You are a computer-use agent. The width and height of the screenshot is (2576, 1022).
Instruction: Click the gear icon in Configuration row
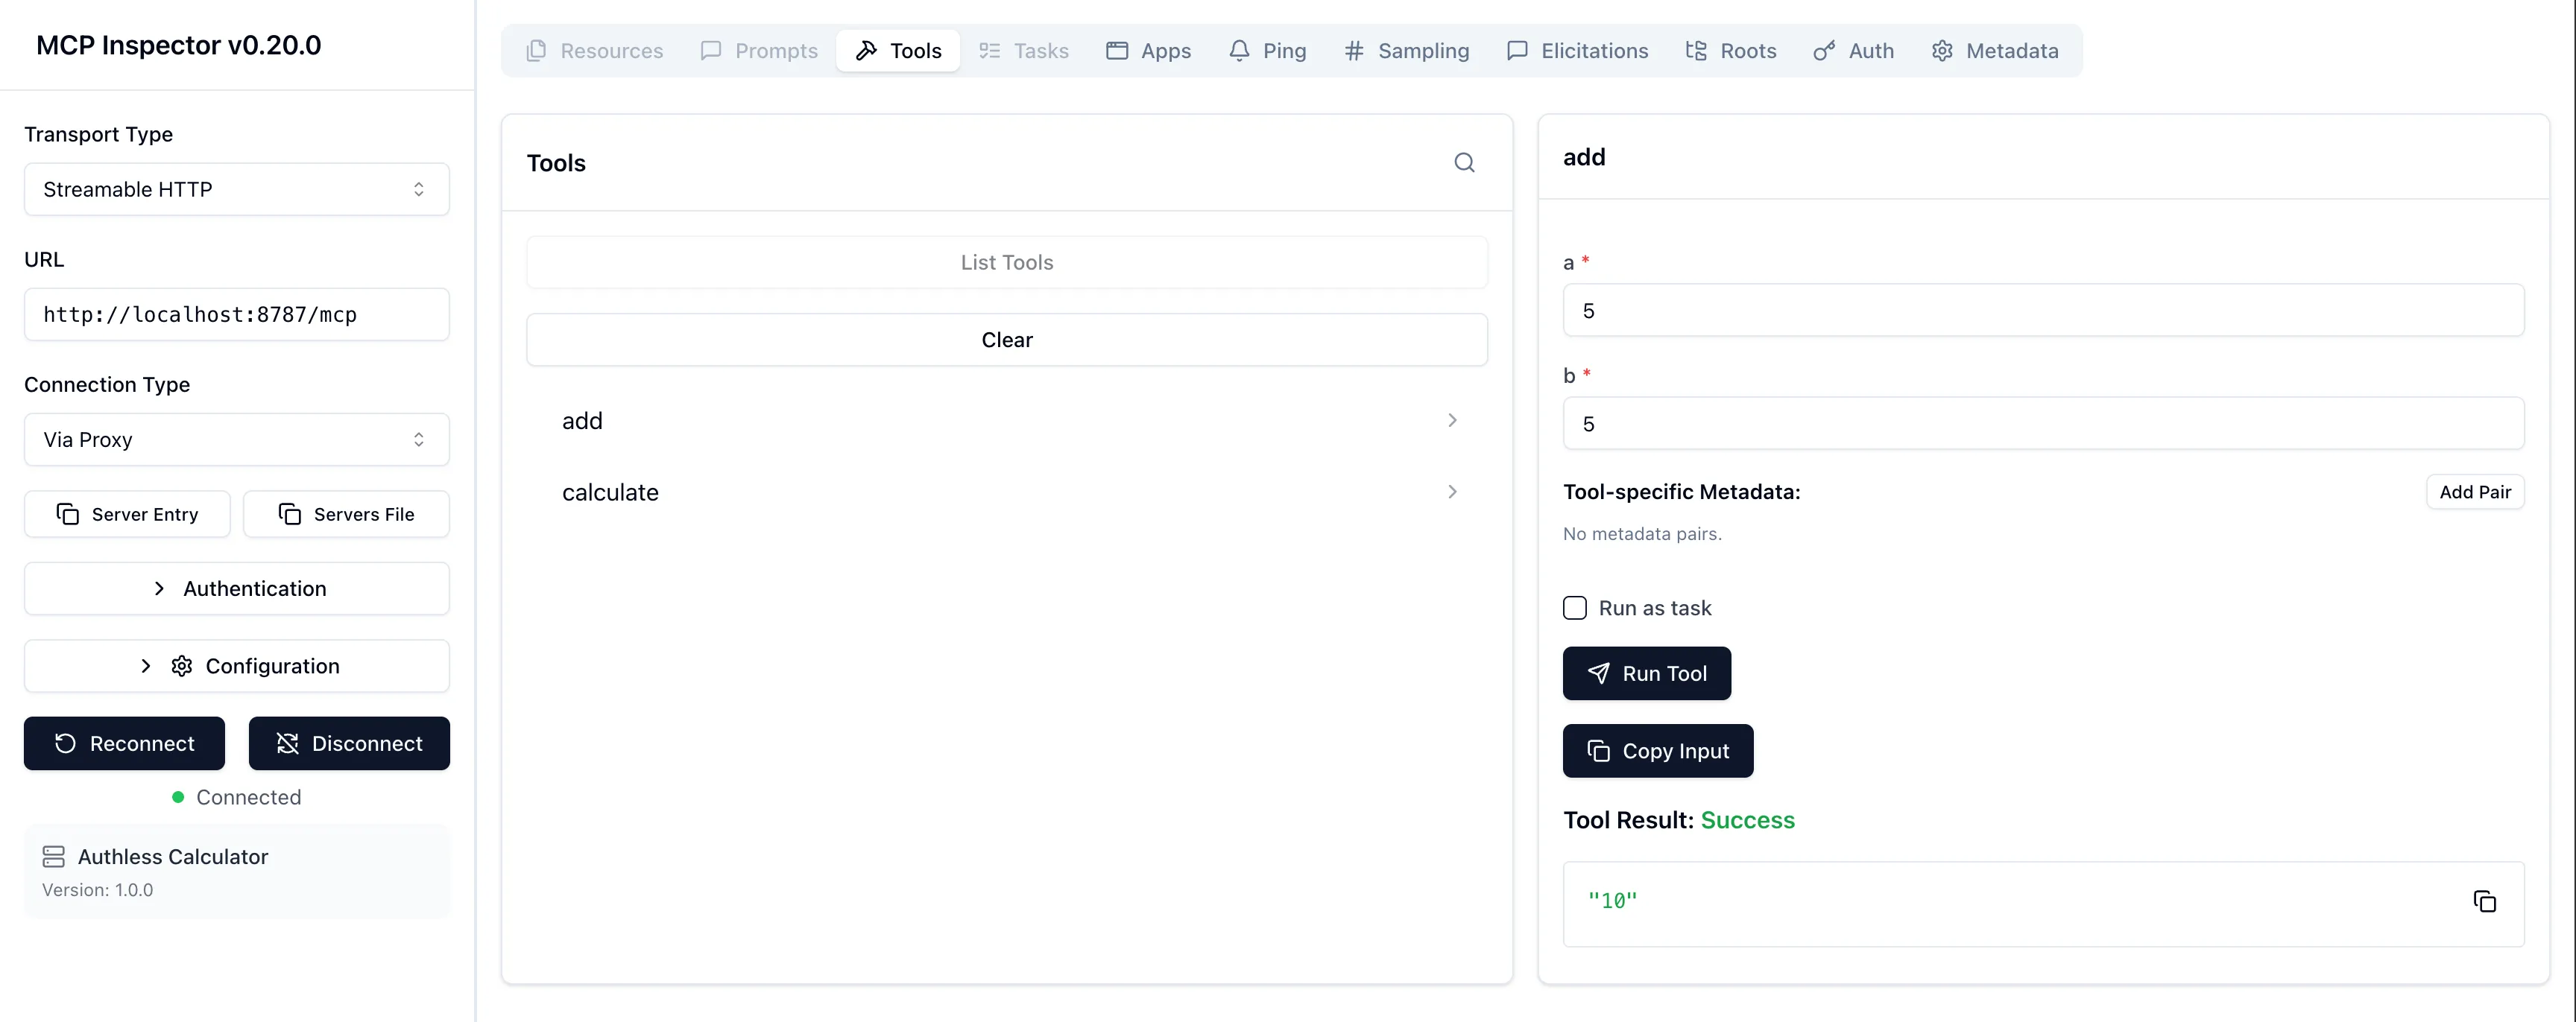click(181, 665)
